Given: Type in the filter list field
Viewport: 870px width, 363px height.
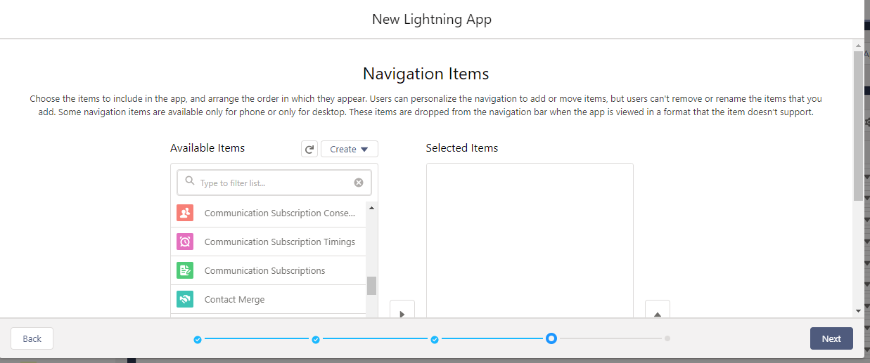Looking at the screenshot, I should 274,183.
